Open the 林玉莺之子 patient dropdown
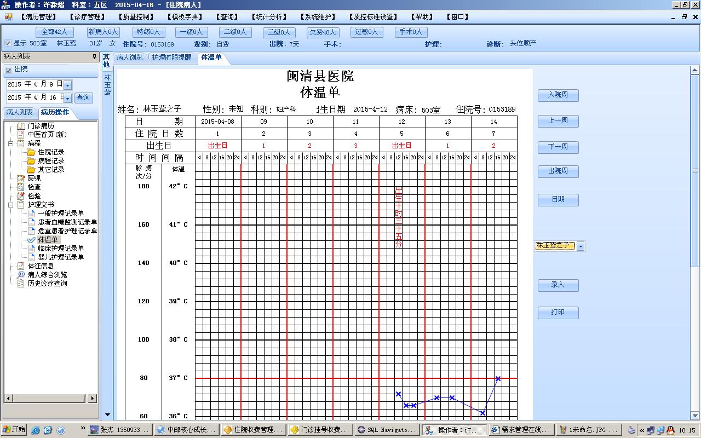701x438 pixels. click(581, 246)
